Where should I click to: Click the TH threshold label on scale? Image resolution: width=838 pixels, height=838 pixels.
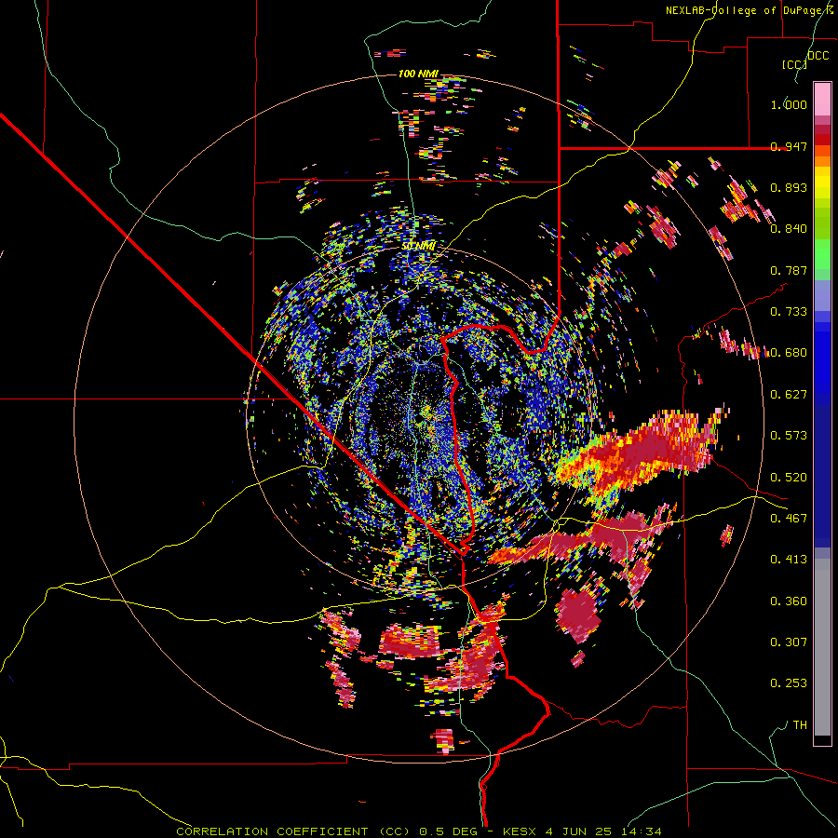click(800, 724)
